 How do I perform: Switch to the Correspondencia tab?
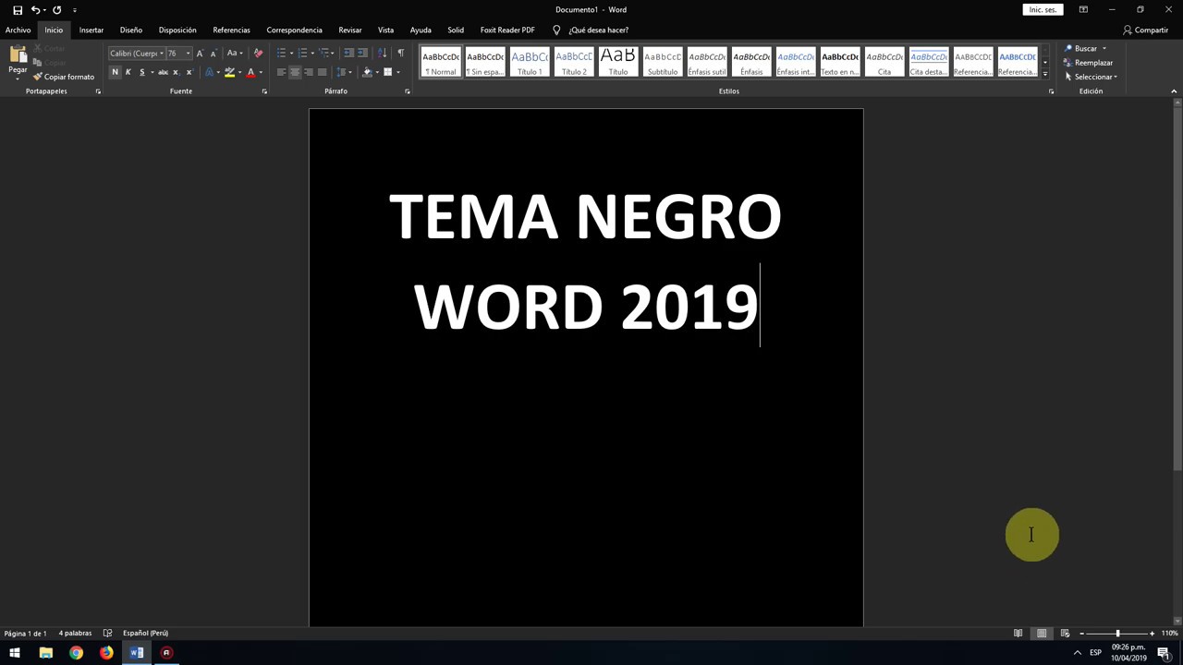(x=294, y=30)
